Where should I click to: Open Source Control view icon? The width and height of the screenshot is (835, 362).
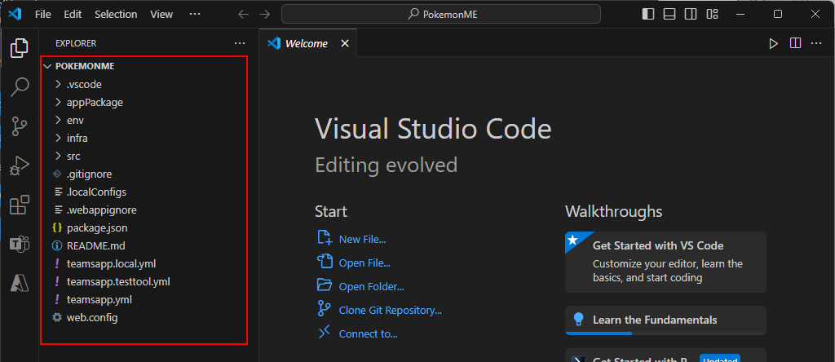coord(20,126)
